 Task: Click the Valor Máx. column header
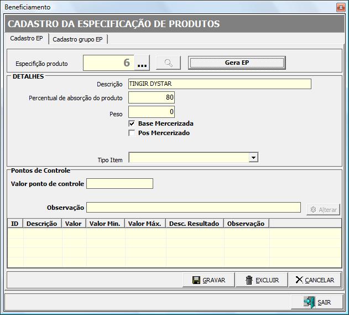pyautogui.click(x=145, y=224)
